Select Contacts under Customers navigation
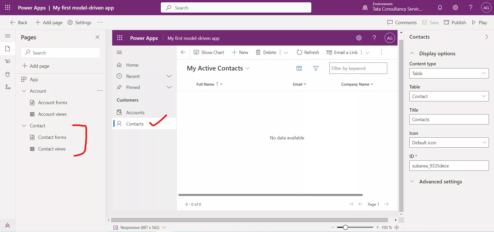Viewport: 494px width, 232px height. [x=135, y=124]
